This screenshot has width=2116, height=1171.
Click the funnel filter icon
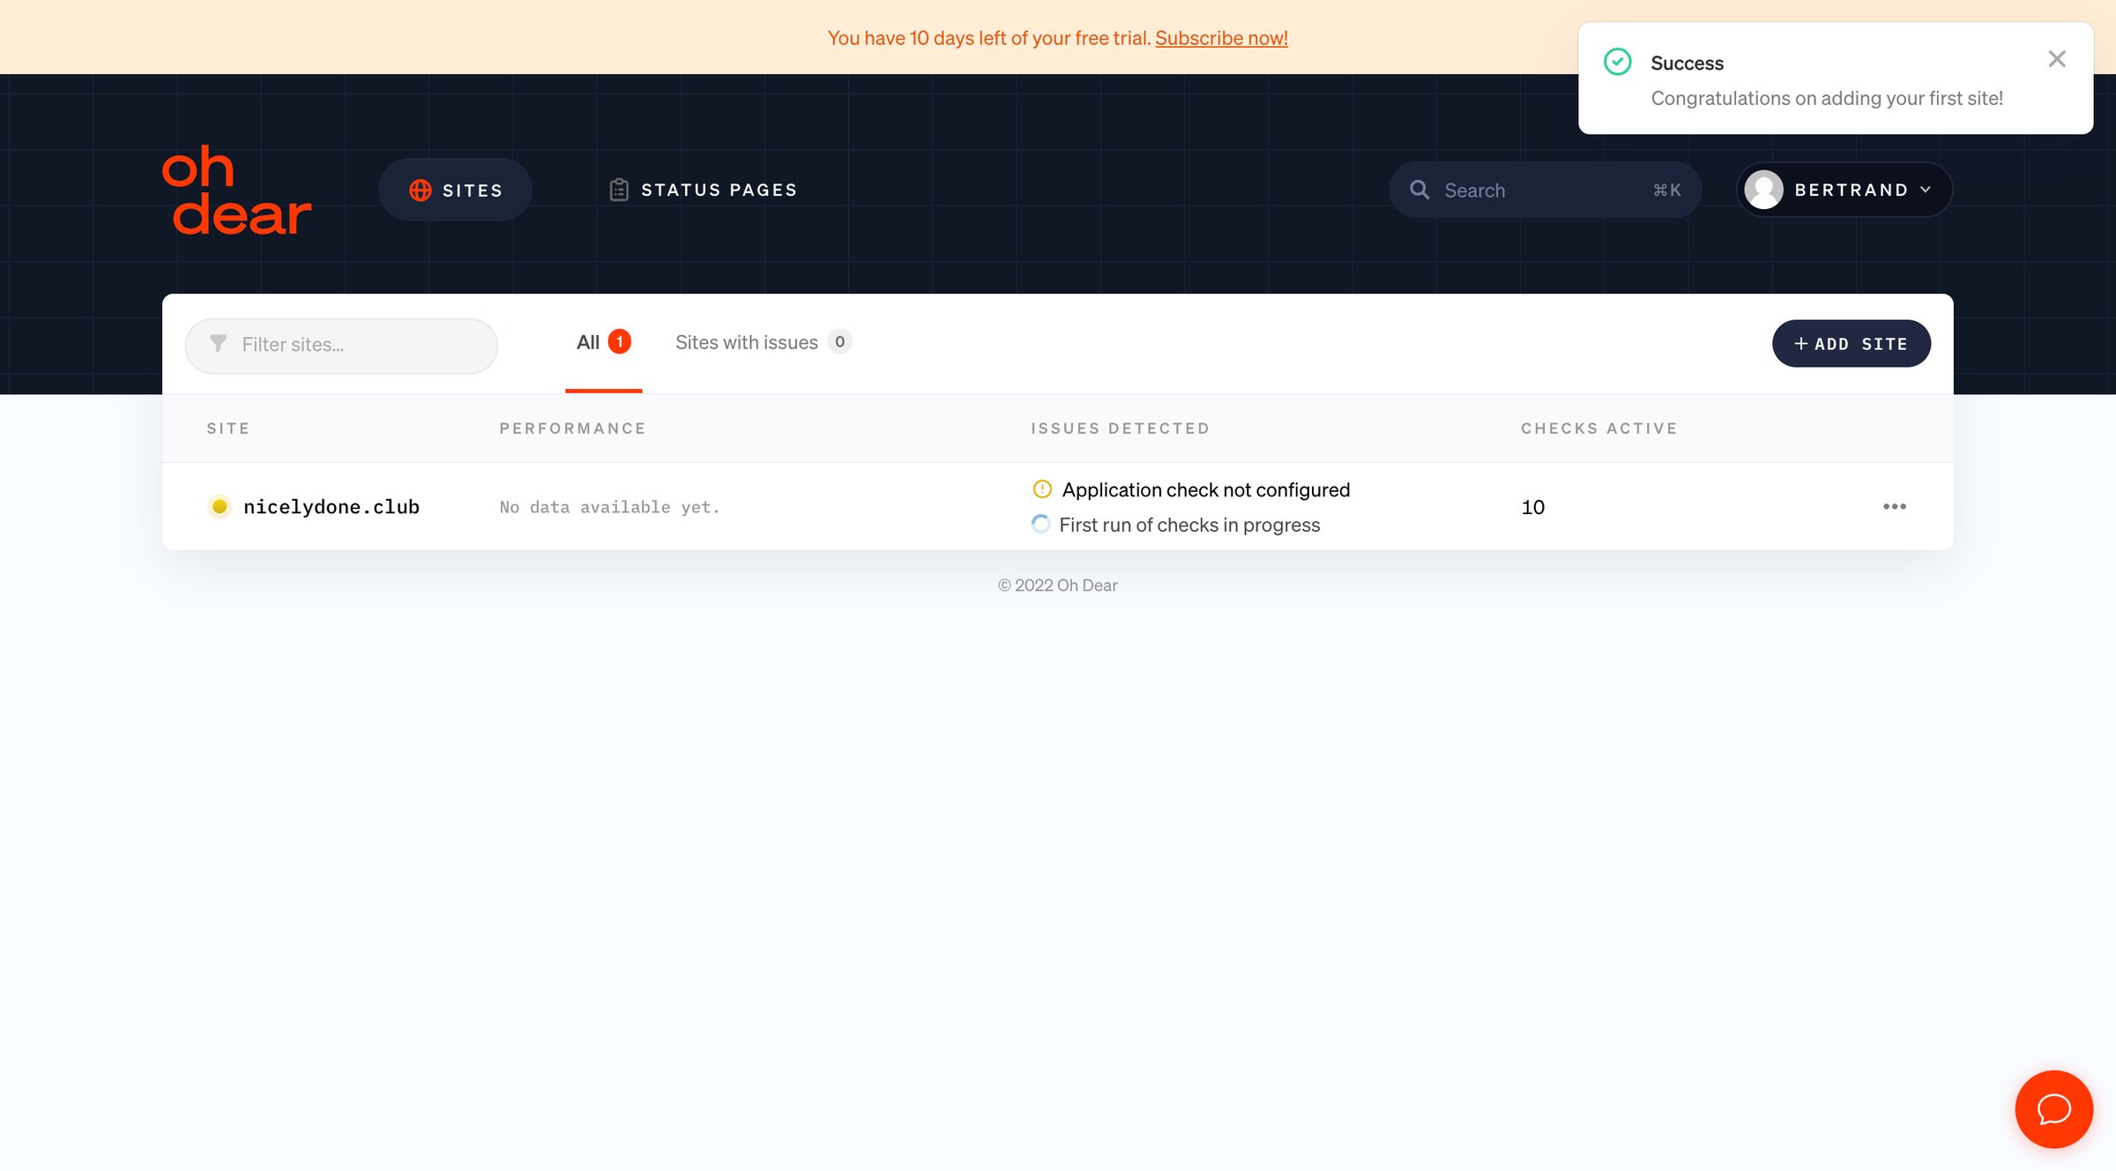click(218, 344)
